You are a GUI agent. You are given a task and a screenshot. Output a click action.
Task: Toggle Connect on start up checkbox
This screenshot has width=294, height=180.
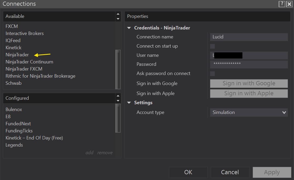click(x=212, y=46)
